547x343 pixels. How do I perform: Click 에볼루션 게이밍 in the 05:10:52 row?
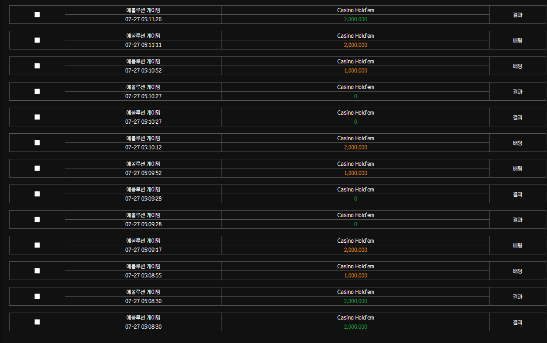point(143,61)
